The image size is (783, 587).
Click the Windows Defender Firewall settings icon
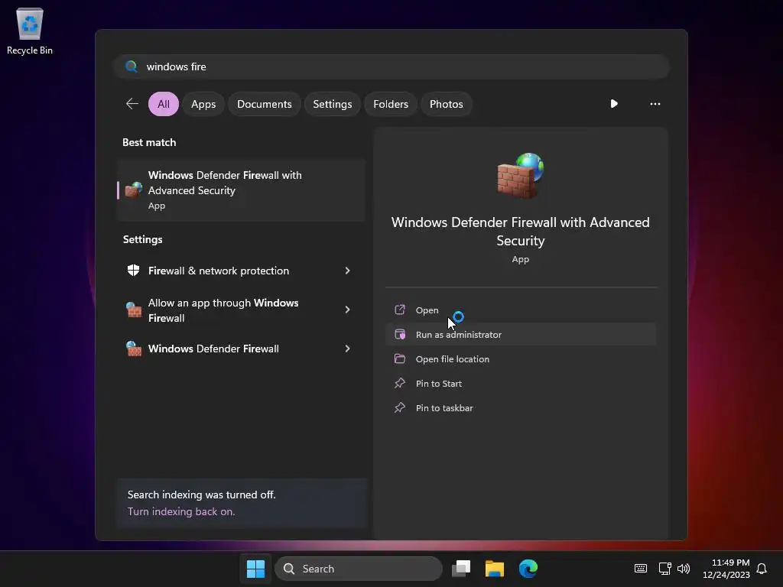[133, 349]
